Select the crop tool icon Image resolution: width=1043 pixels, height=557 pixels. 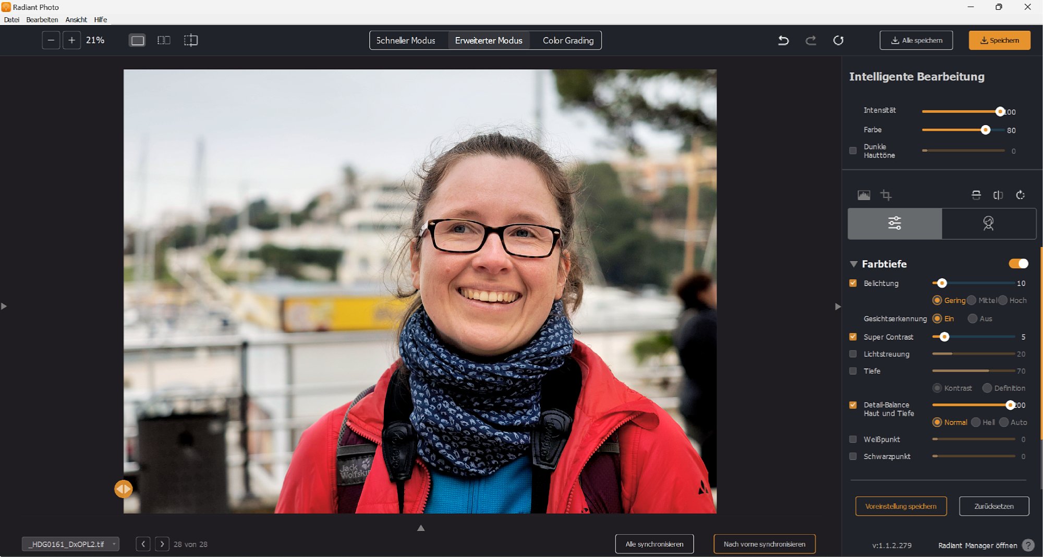pos(886,195)
